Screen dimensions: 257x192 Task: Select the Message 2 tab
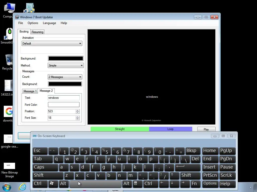click(46, 91)
